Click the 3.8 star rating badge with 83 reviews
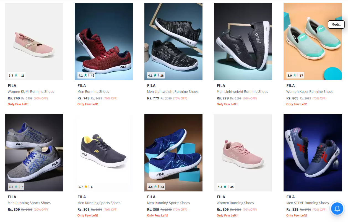 tap(156, 186)
